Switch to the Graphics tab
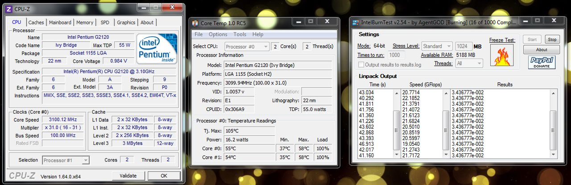Screen dimensions: 571x185 coord(126,22)
